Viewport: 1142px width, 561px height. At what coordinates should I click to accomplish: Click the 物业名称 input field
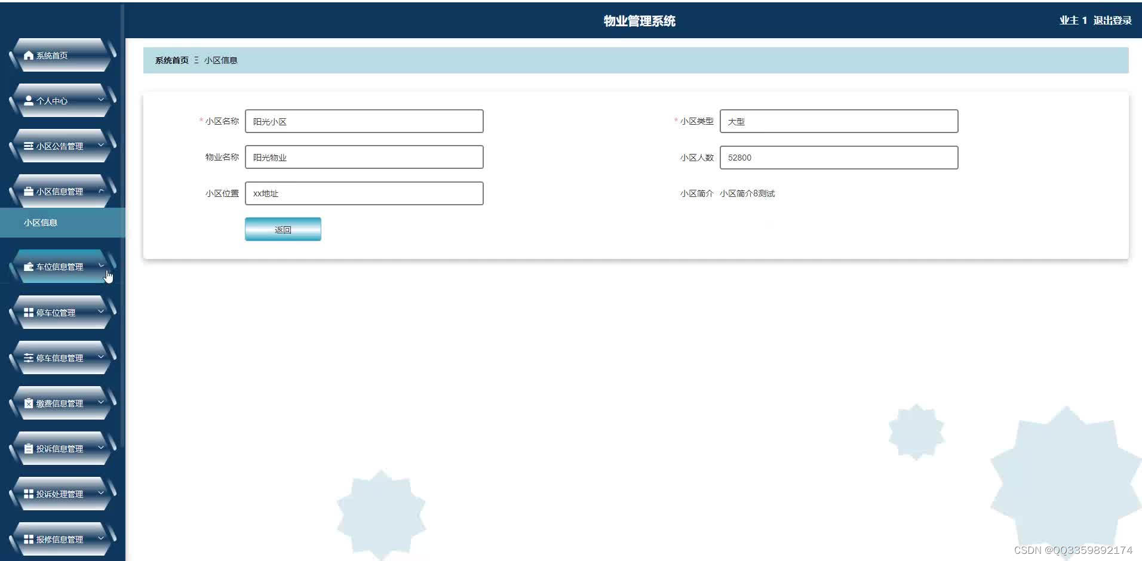pyautogui.click(x=364, y=157)
